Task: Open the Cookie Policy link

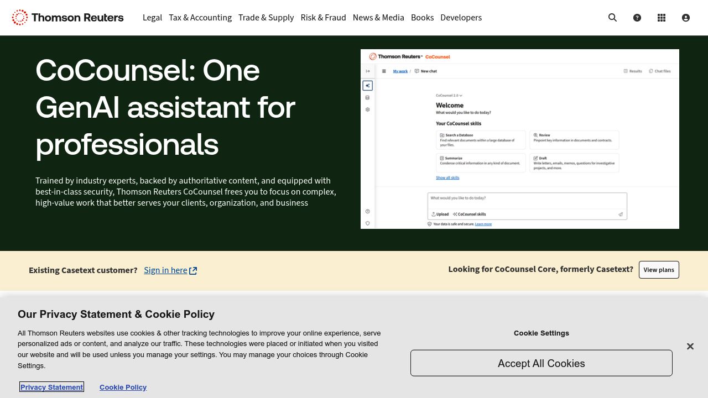Action: 123,387
